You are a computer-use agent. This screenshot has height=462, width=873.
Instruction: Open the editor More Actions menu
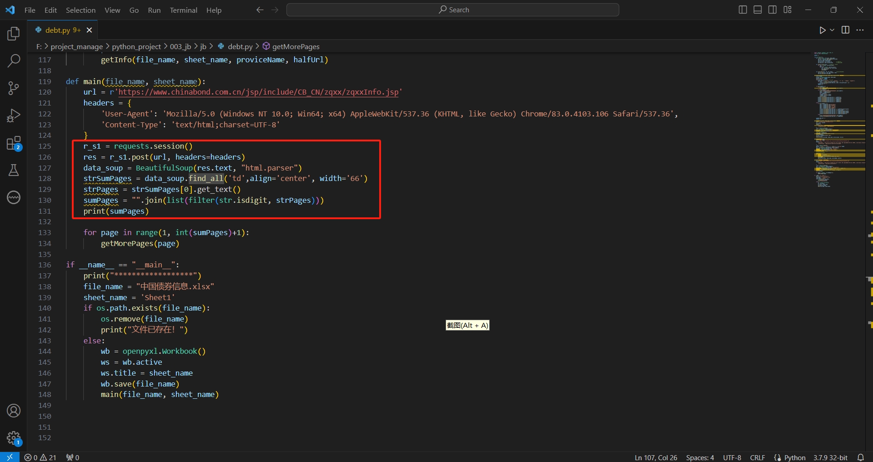click(860, 30)
